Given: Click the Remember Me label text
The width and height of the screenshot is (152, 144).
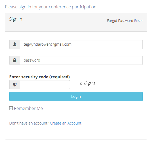Looking at the screenshot, I should 28,108.
